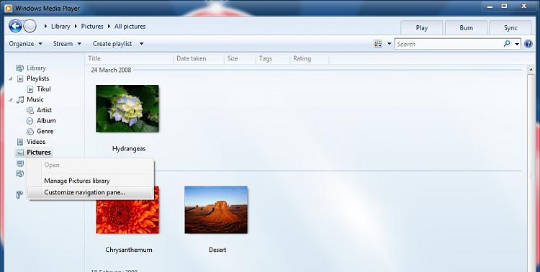Select Videos in the navigation tree

(x=36, y=142)
